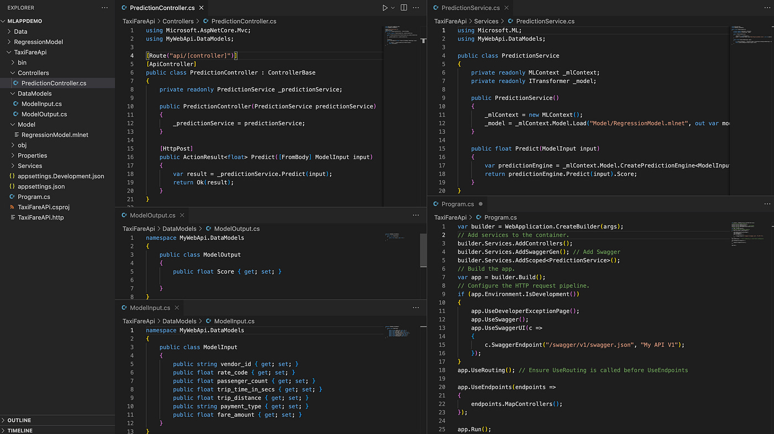
Task: Expand the OUTLINE section
Action: tap(19, 420)
